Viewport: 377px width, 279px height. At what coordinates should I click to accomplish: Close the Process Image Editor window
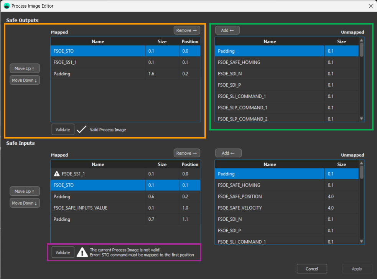[370, 6]
